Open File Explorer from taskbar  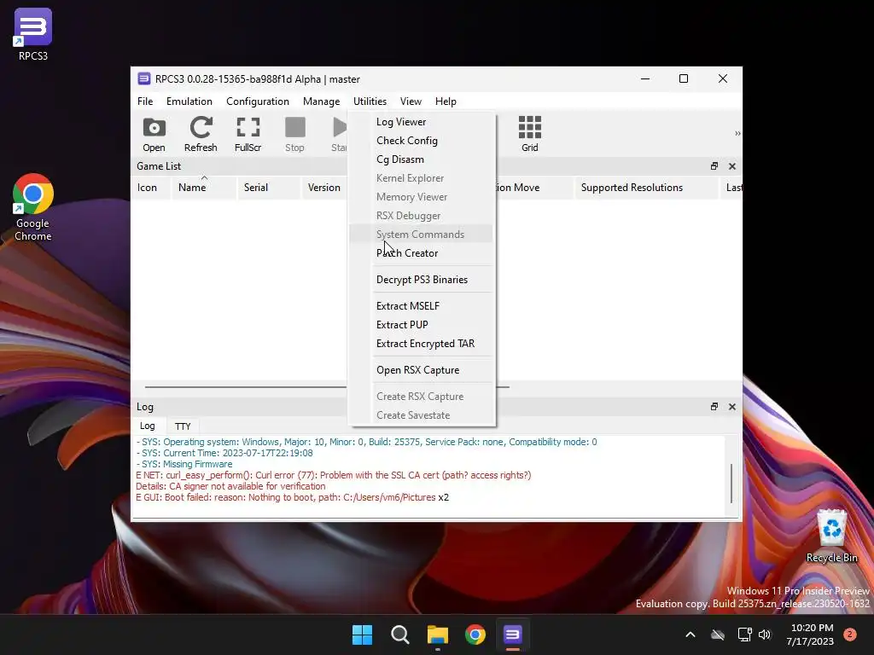[438, 635]
